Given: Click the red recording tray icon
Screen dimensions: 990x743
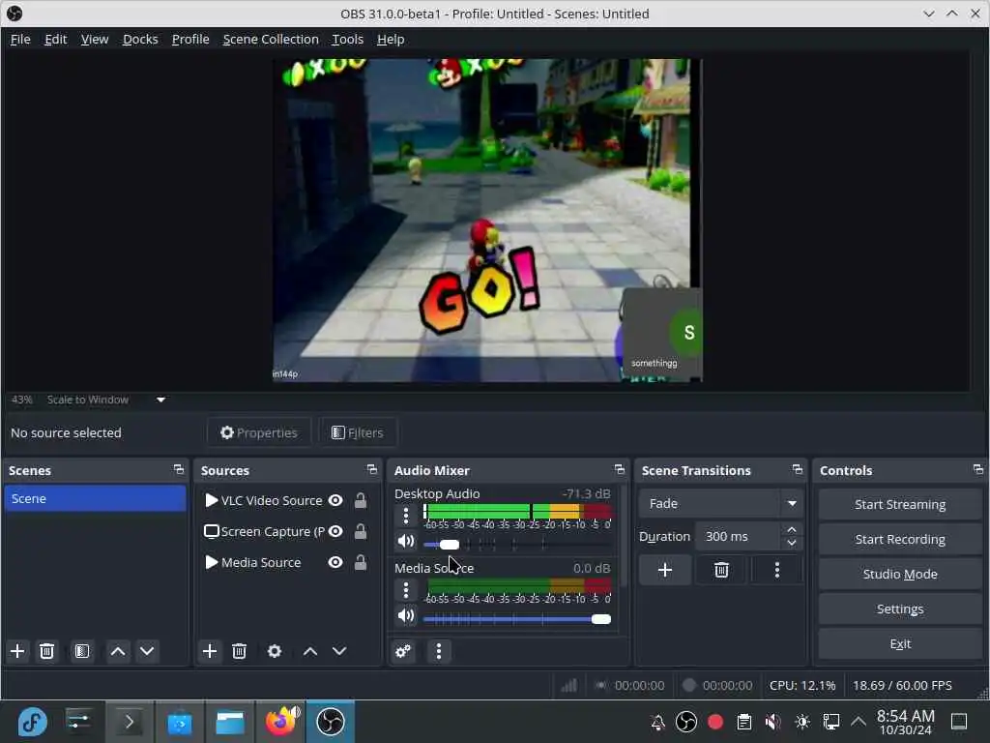Looking at the screenshot, I should click(x=715, y=722).
